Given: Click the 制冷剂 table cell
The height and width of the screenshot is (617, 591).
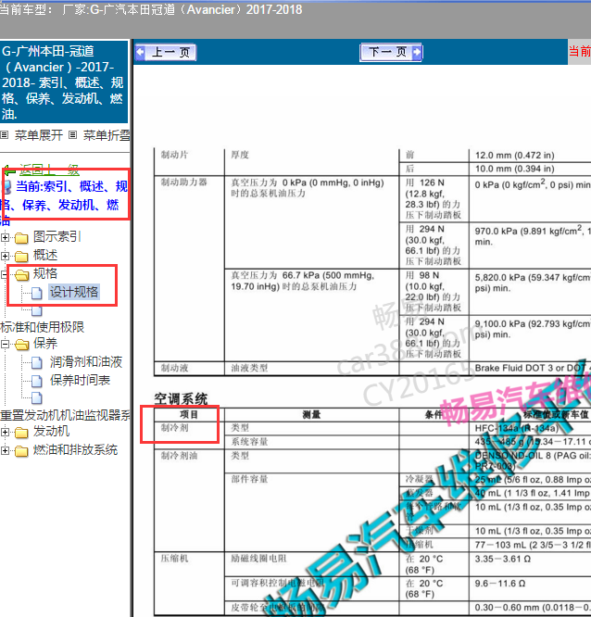Looking at the screenshot, I should [175, 428].
